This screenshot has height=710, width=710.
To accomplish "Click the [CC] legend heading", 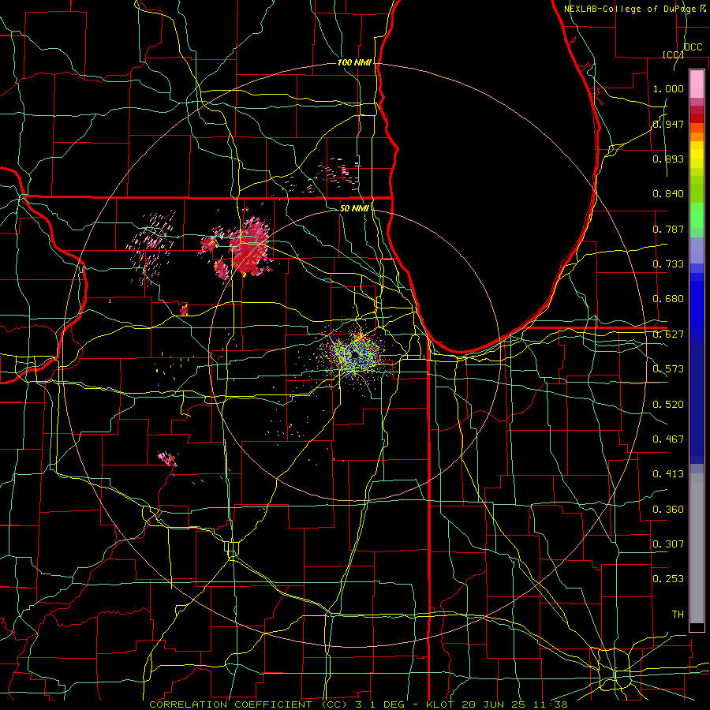I will coord(674,54).
